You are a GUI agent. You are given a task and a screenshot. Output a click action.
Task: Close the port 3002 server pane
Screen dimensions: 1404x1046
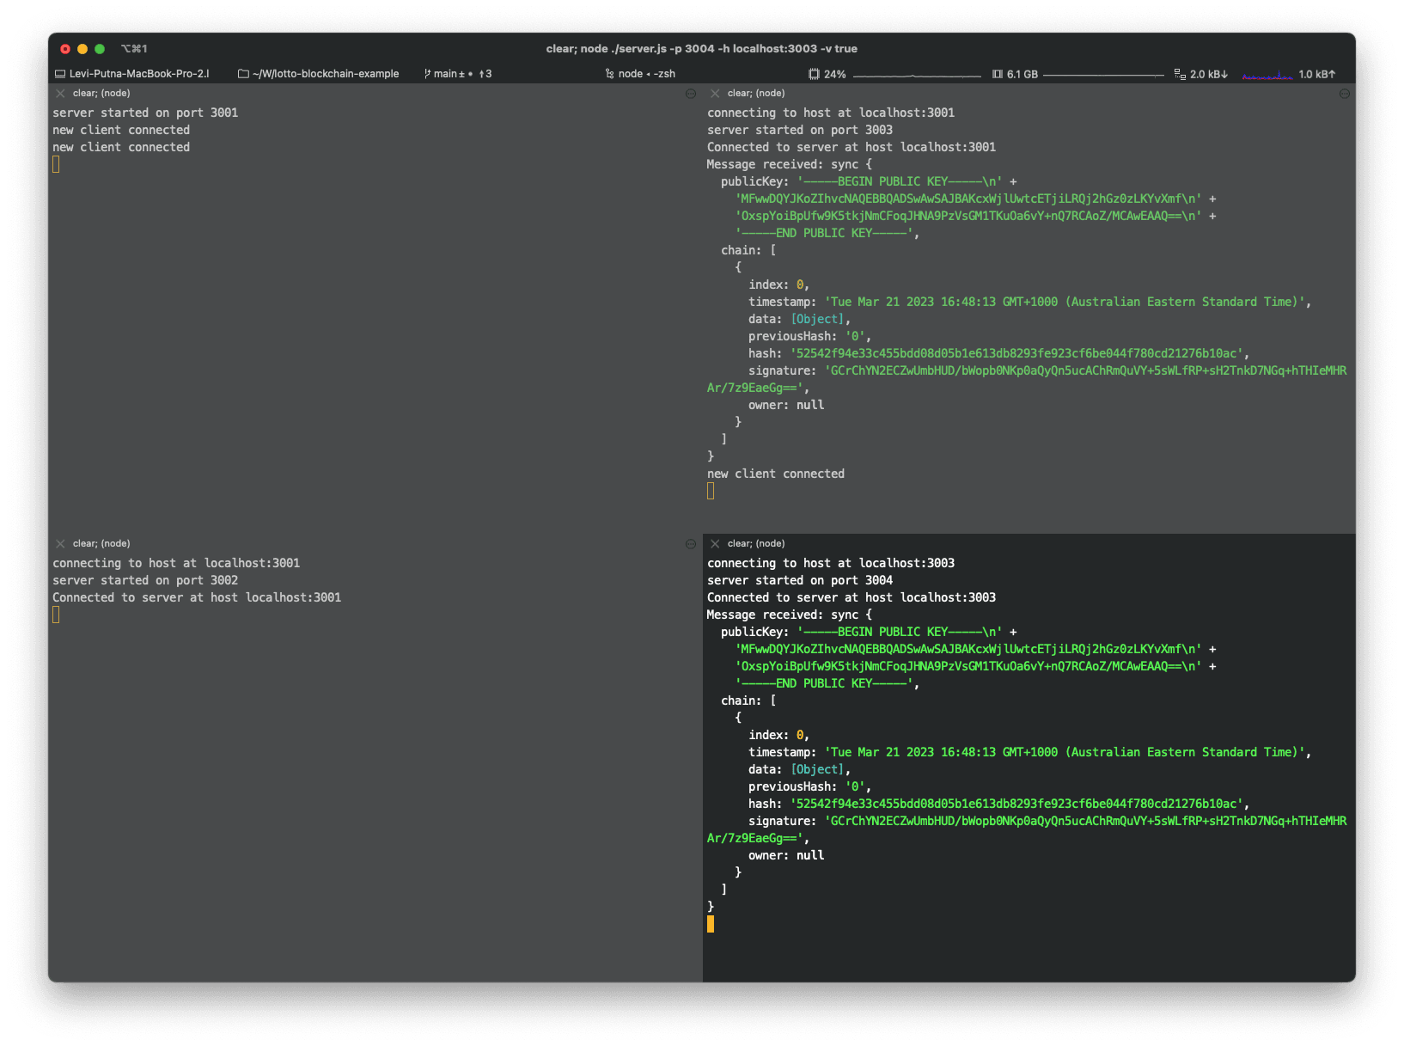tap(60, 544)
